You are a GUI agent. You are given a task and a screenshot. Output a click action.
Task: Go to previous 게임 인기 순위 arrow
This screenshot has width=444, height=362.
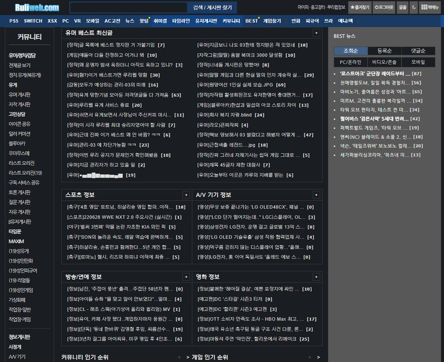(309, 358)
